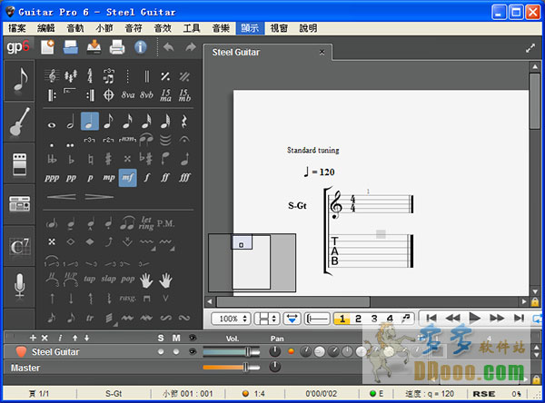Apply the 8vb octave marking
Screen dimensions: 545x403
click(x=146, y=94)
